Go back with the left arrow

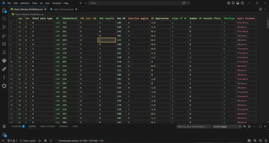coord(81,3)
